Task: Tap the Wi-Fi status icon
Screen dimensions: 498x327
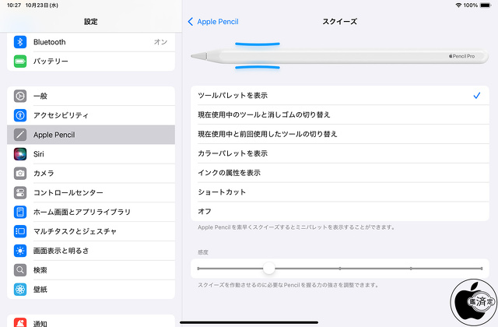Action: point(458,5)
